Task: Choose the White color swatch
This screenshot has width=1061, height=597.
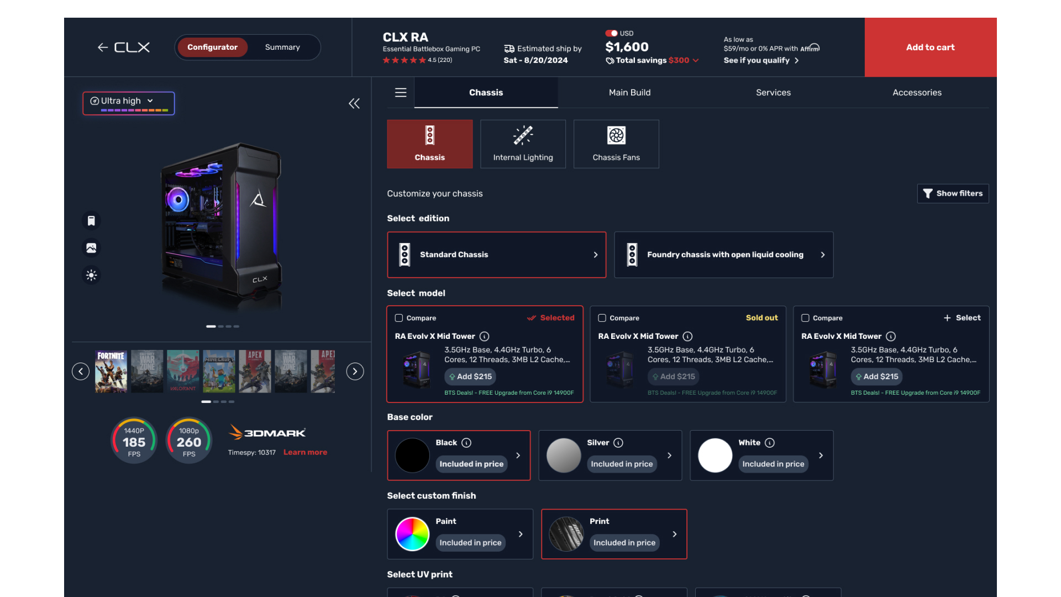Action: [x=715, y=455]
